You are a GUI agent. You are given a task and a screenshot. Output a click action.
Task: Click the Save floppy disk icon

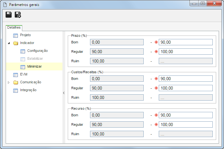click(8, 14)
